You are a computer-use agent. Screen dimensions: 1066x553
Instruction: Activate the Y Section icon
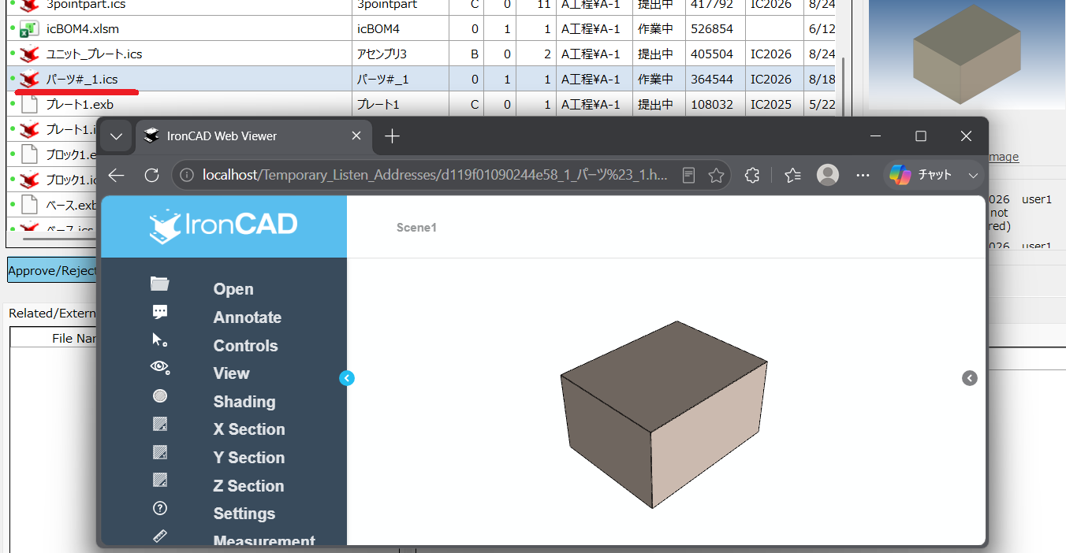(160, 452)
